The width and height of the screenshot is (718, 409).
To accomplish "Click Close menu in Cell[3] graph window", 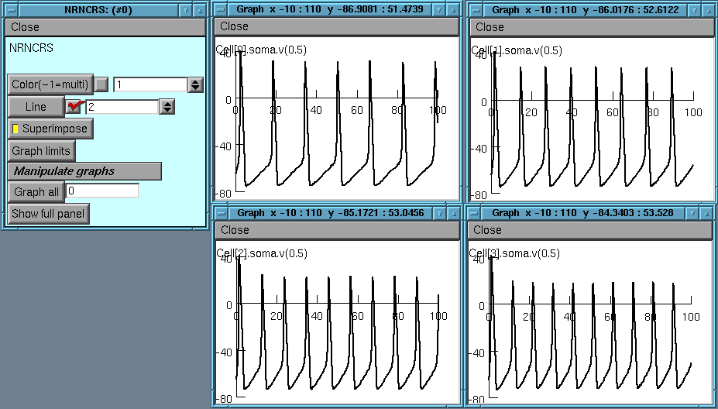I will [x=488, y=230].
